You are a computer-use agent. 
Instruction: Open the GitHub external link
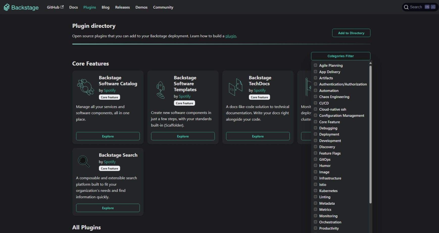[x=55, y=7]
